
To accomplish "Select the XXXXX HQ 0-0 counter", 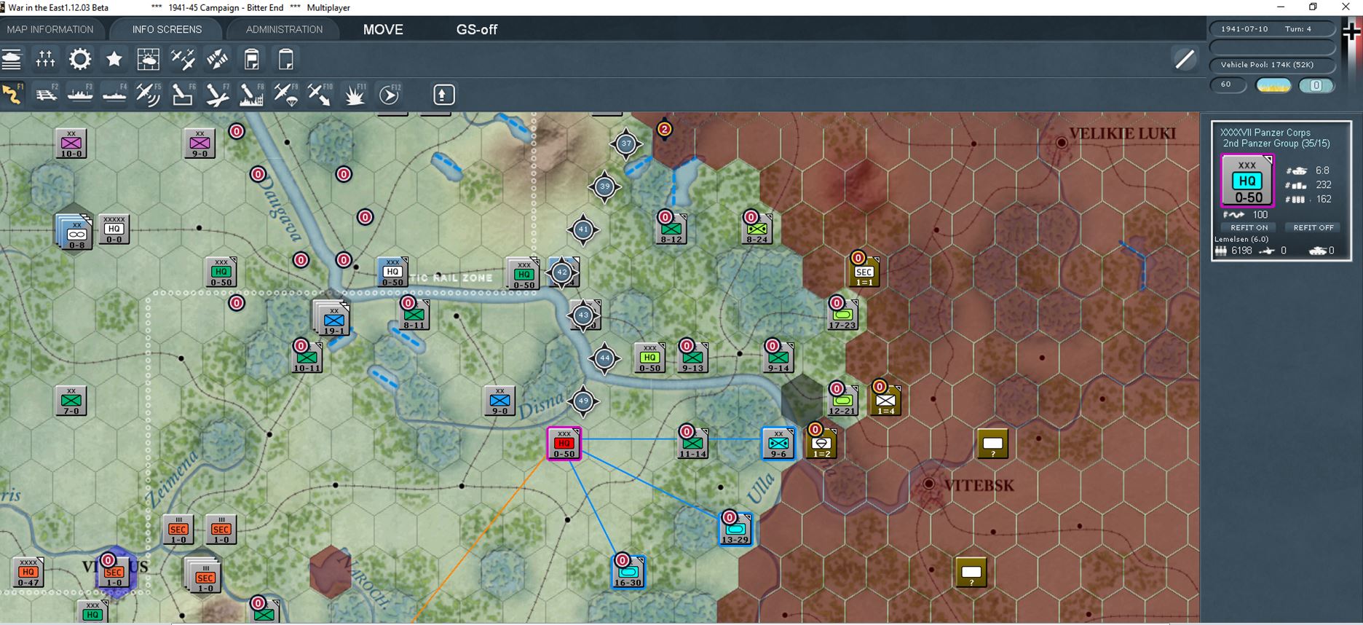I will (x=114, y=229).
